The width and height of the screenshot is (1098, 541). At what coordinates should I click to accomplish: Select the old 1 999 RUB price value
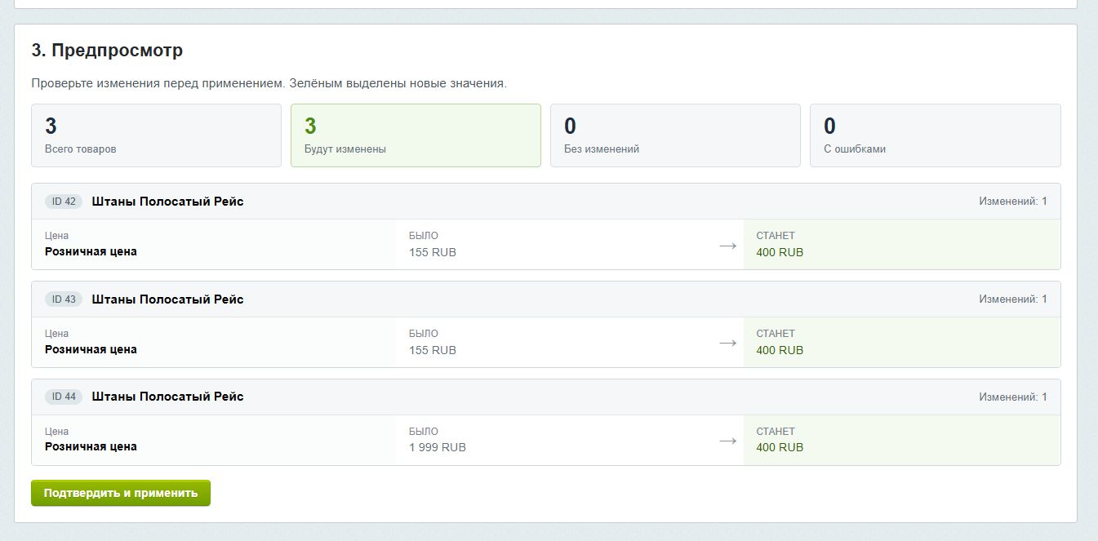click(438, 447)
